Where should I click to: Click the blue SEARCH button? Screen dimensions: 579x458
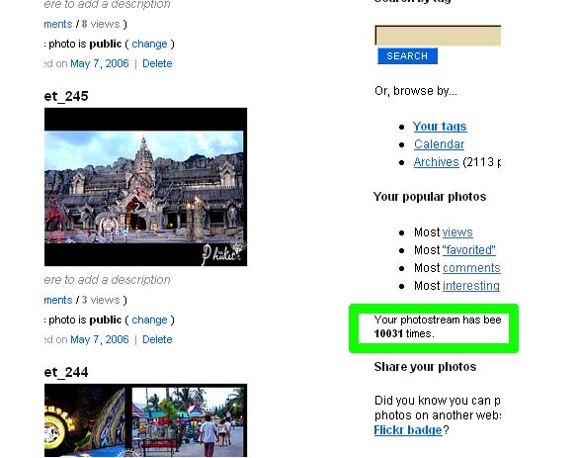[407, 55]
